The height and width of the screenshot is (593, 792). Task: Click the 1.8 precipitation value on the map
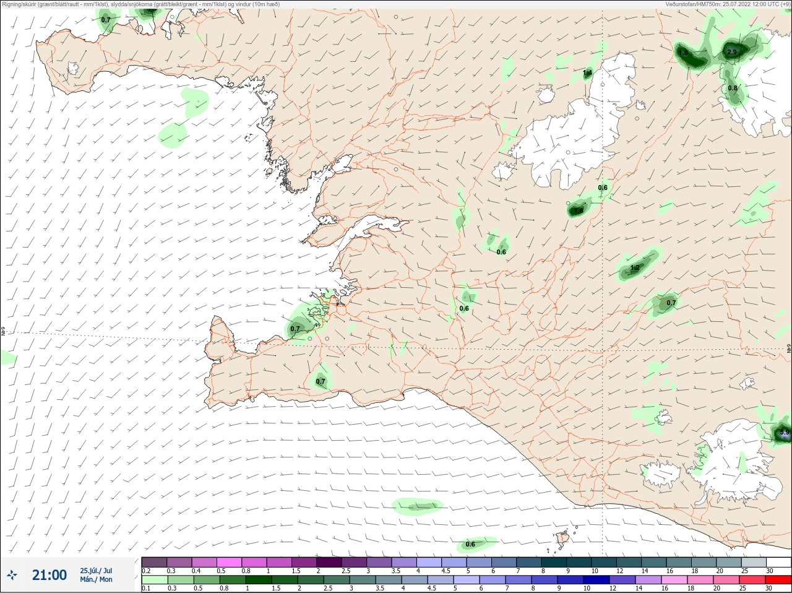point(684,53)
